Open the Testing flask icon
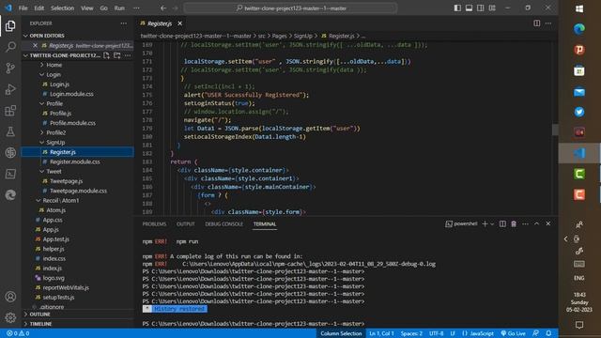The image size is (601, 338). 10,131
